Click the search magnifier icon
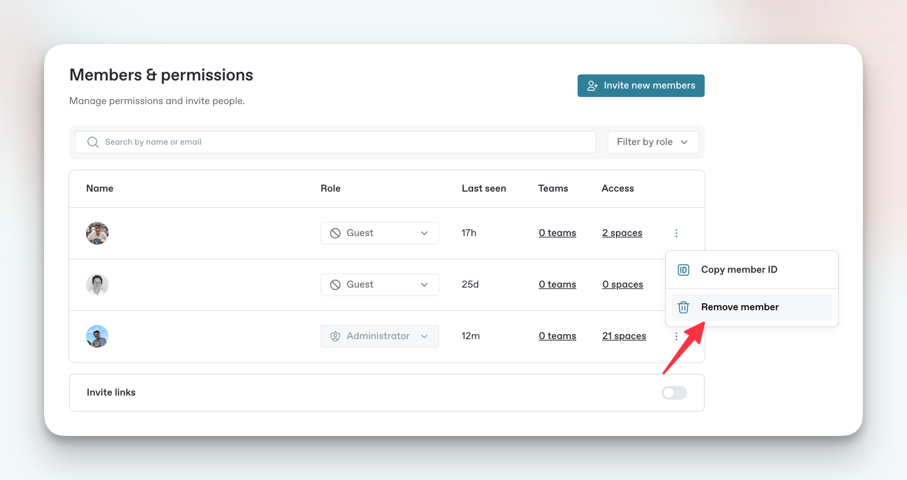Screen dimensions: 907x480 [93, 142]
